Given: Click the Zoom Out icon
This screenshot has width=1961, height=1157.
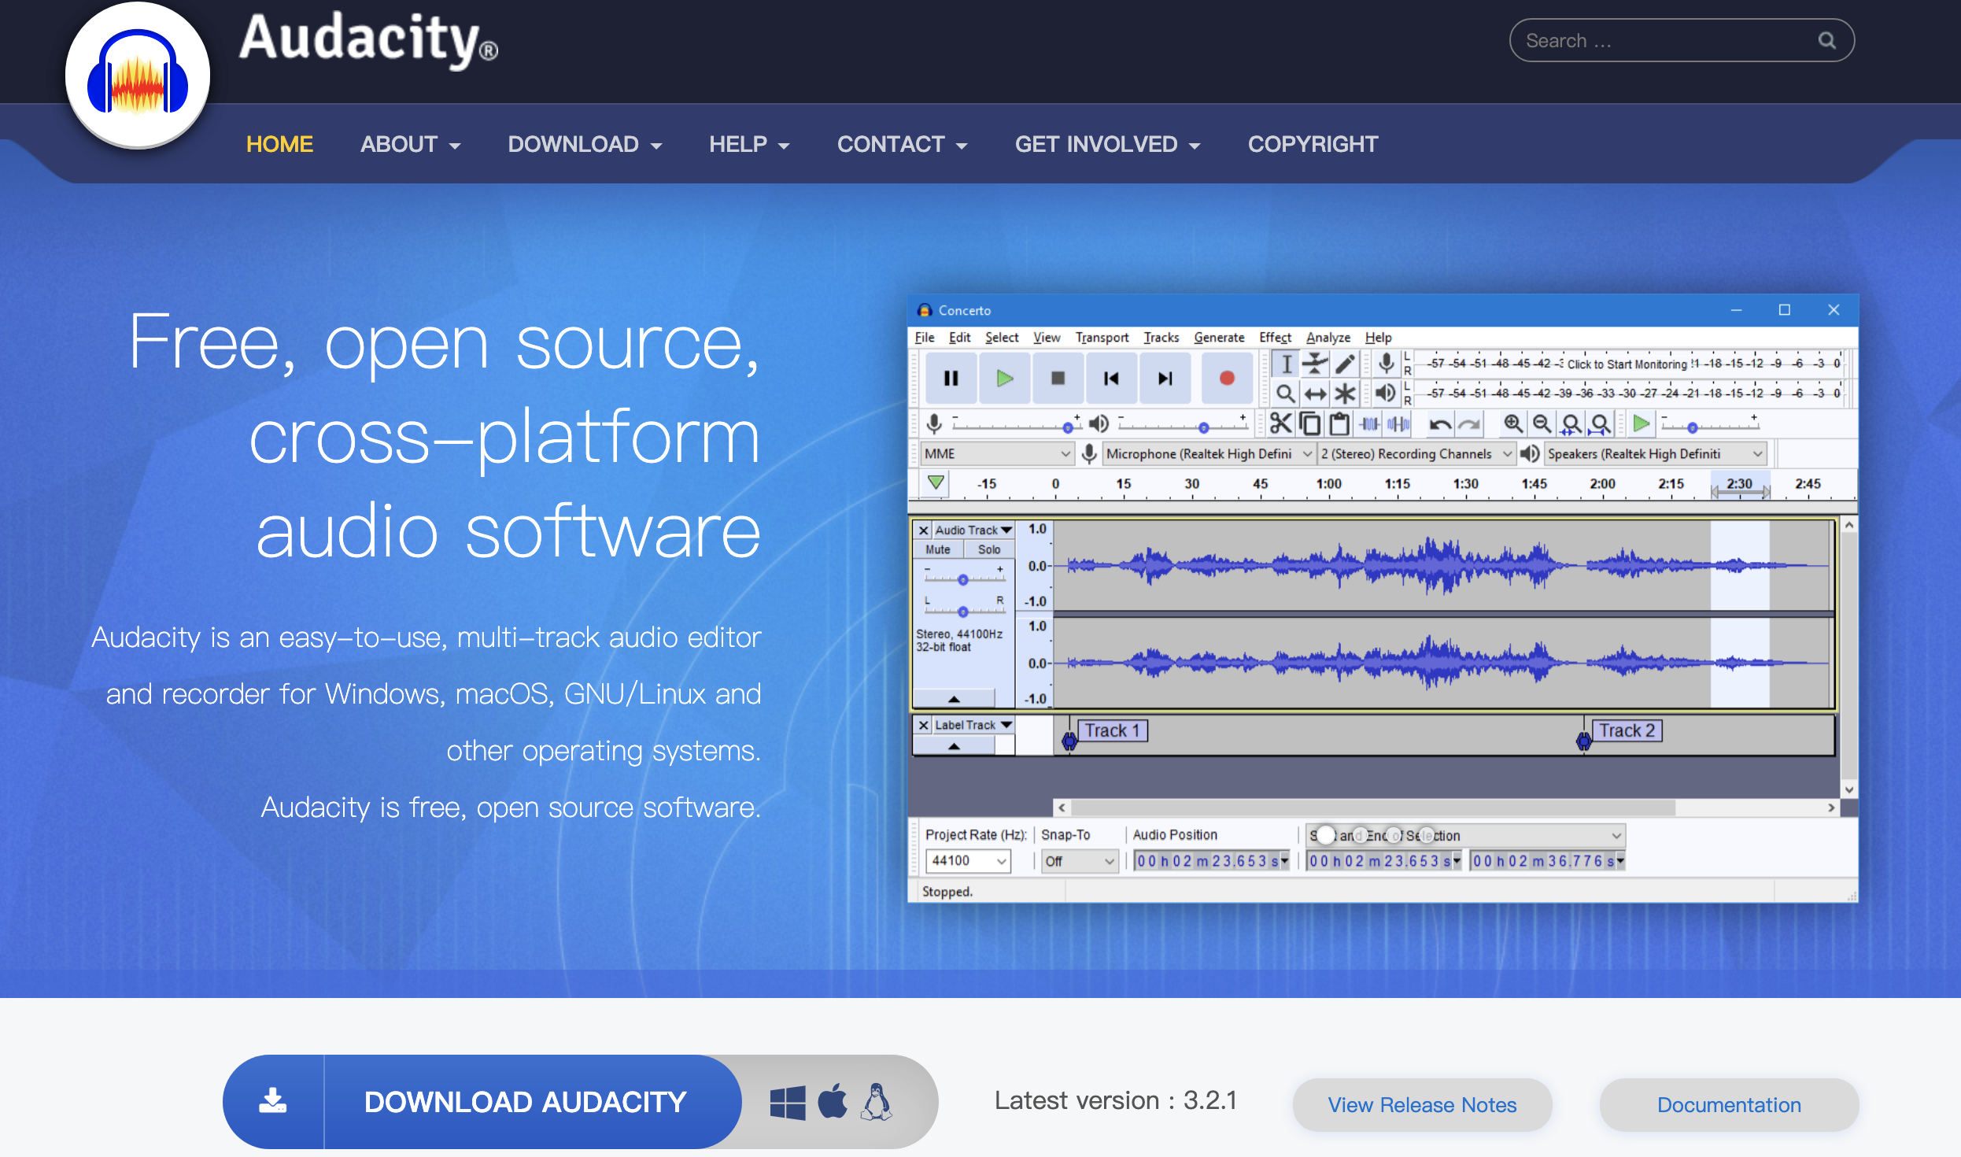Looking at the screenshot, I should point(1542,424).
